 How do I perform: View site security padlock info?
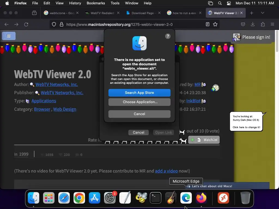point(62,24)
